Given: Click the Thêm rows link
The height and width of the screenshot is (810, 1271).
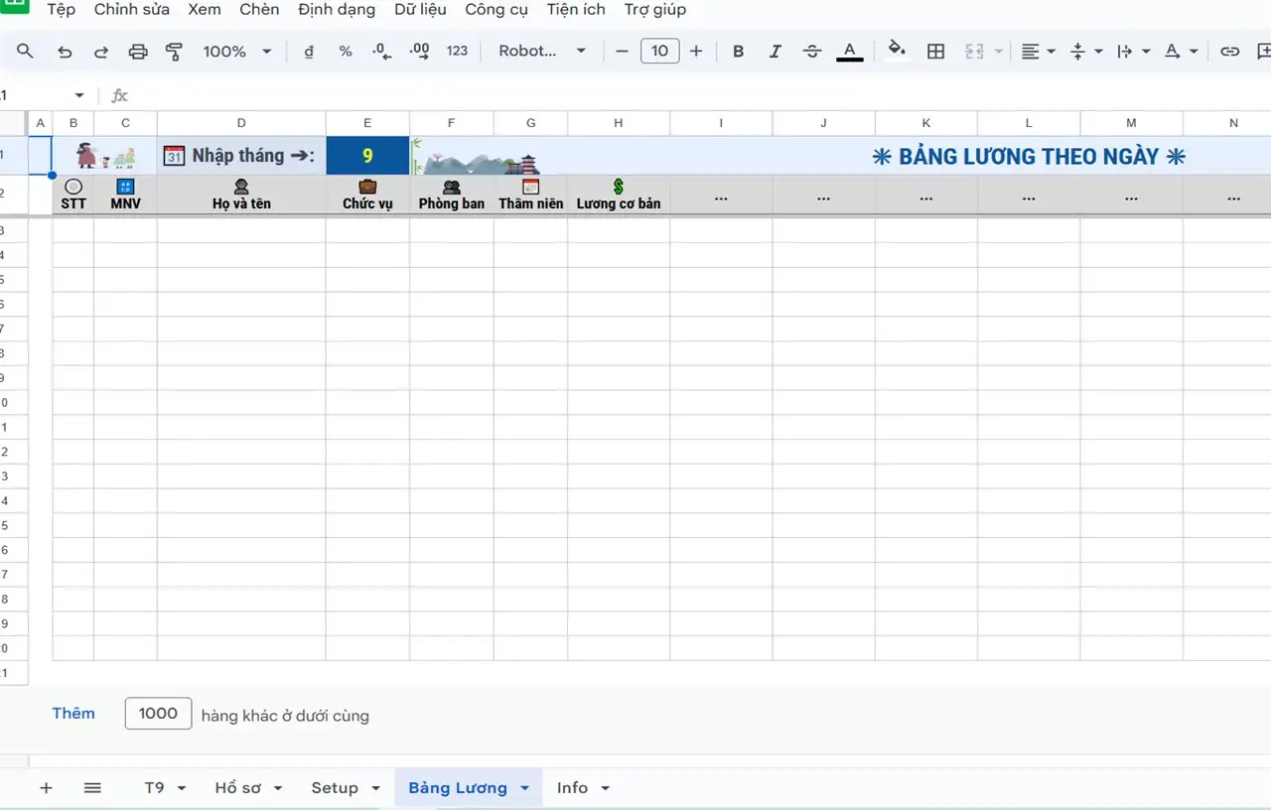Looking at the screenshot, I should 73,713.
